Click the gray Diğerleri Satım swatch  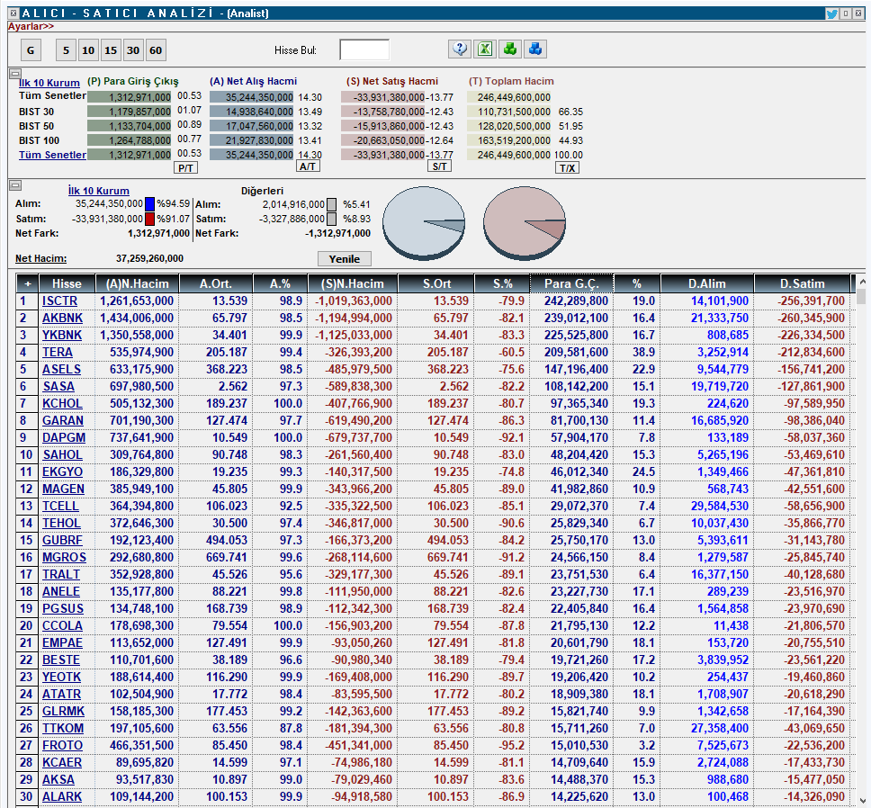point(332,219)
